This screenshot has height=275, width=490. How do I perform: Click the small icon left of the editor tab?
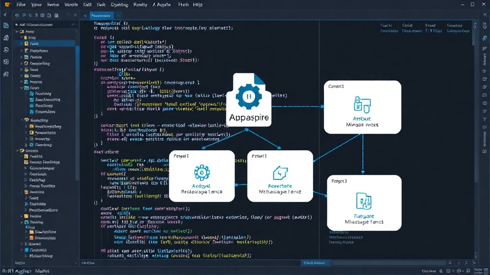(x=85, y=16)
